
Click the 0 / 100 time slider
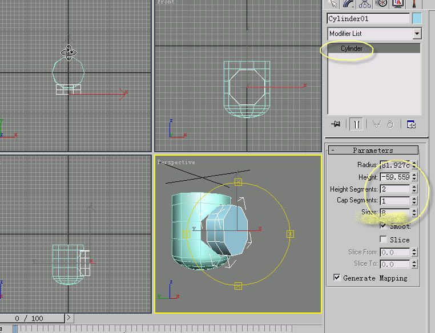[x=32, y=318]
